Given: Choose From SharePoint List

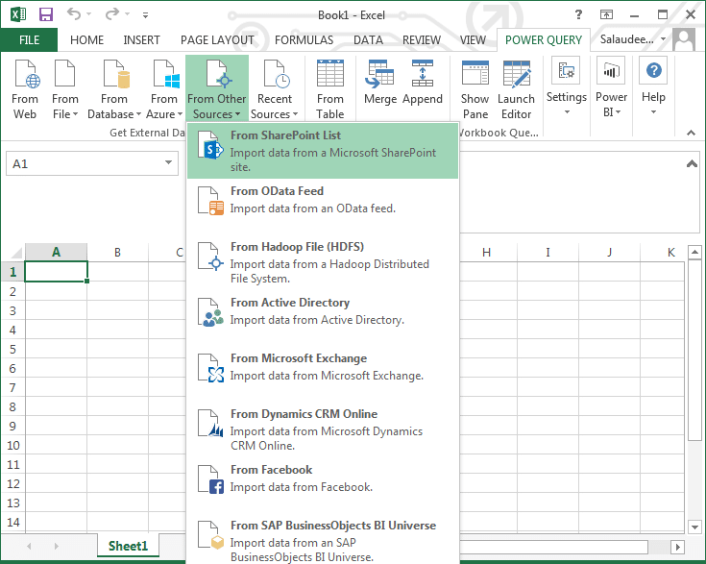Looking at the screenshot, I should [323, 151].
